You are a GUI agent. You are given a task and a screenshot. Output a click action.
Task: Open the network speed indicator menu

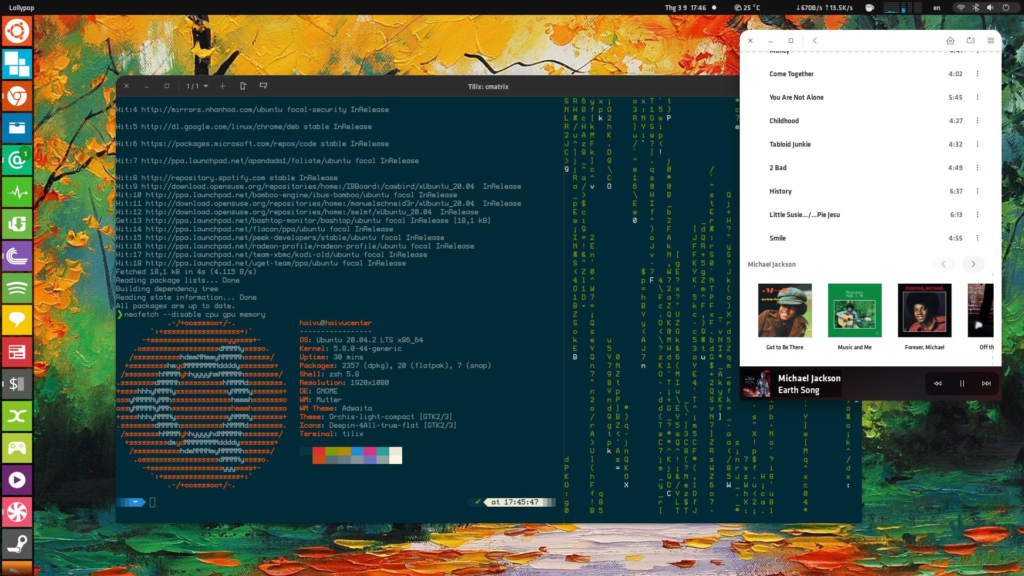tap(824, 7)
